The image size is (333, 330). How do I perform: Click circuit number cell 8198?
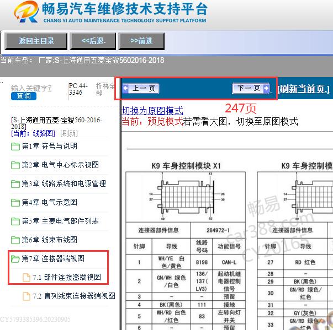(x=202, y=262)
